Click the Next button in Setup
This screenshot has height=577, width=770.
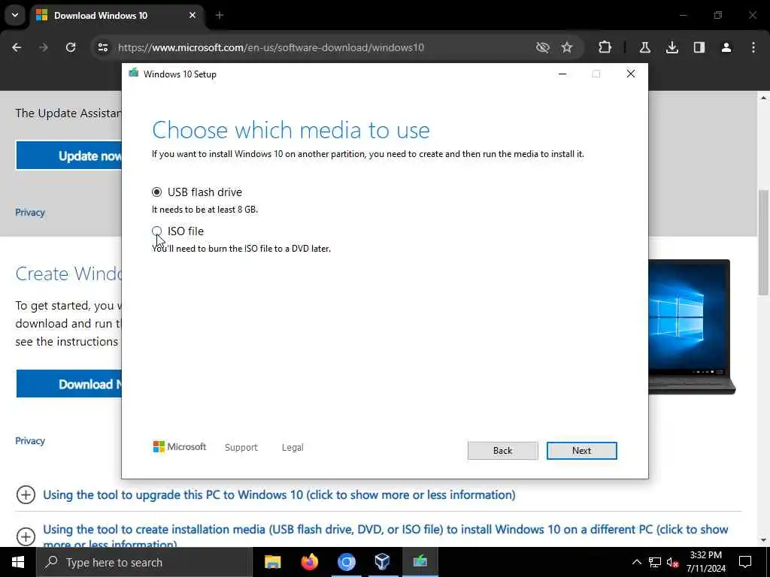pyautogui.click(x=581, y=451)
